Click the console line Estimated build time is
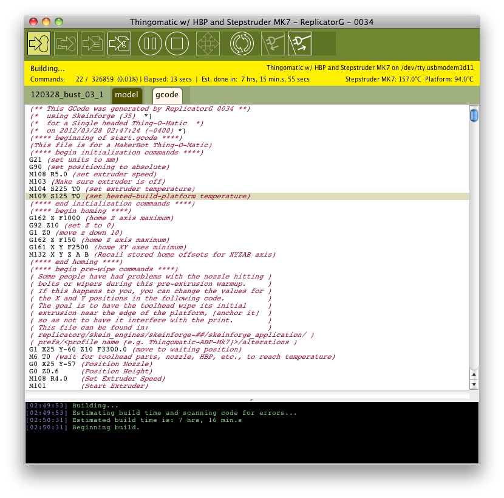Screen dimensions: 504x498 (157, 420)
